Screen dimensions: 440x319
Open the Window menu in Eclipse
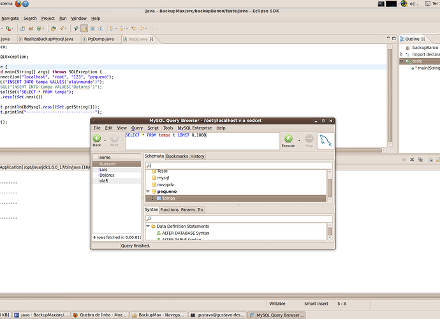(78, 19)
